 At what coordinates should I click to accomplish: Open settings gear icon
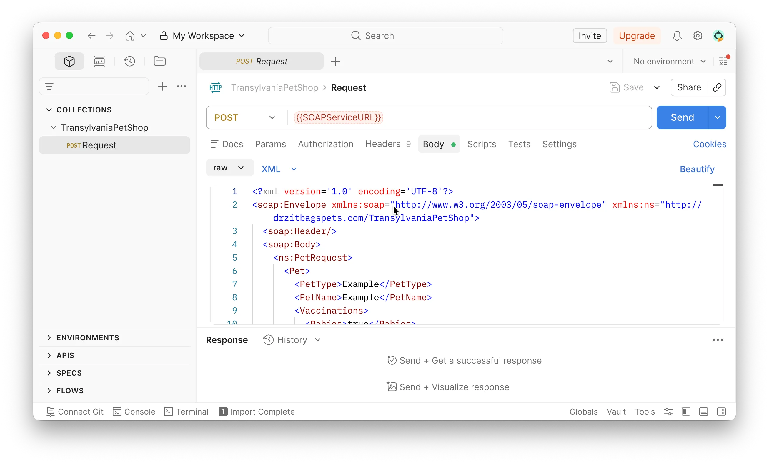pos(698,36)
